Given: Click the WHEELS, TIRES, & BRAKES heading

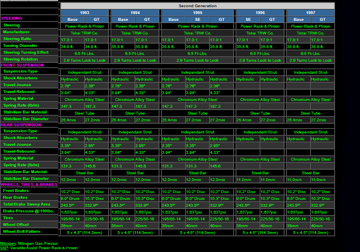Looking at the screenshot, I should pos(29,185).
